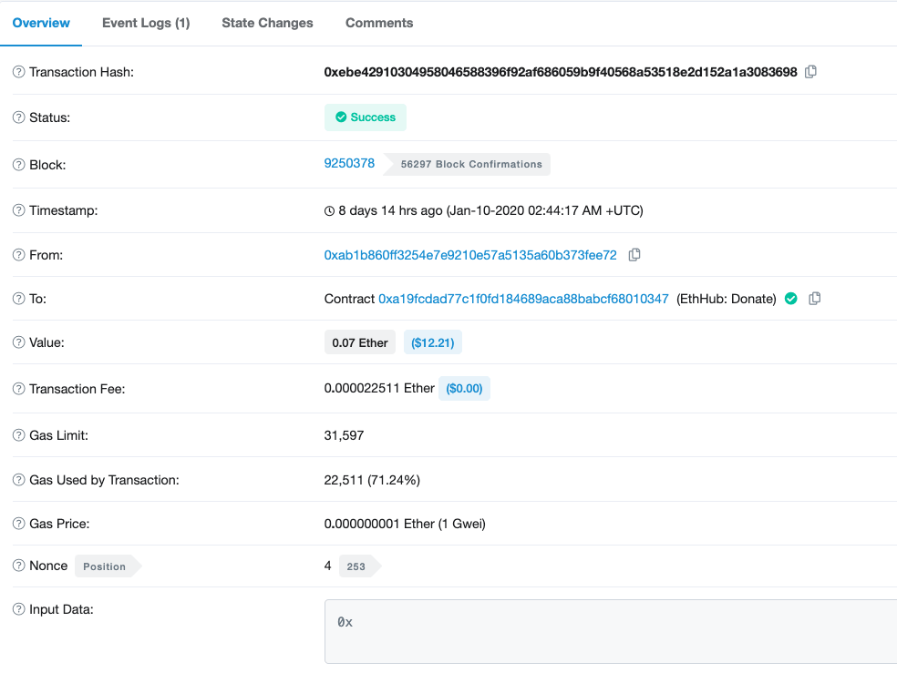Click the question mark beside Gas Price
The image size is (897, 673).
pyautogui.click(x=16, y=523)
